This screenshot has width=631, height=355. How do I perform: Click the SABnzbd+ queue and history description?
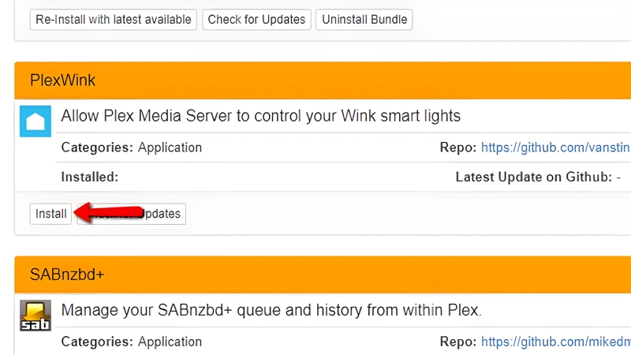[x=271, y=310]
